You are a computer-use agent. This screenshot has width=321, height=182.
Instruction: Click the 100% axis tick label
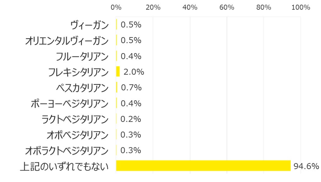click(301, 8)
